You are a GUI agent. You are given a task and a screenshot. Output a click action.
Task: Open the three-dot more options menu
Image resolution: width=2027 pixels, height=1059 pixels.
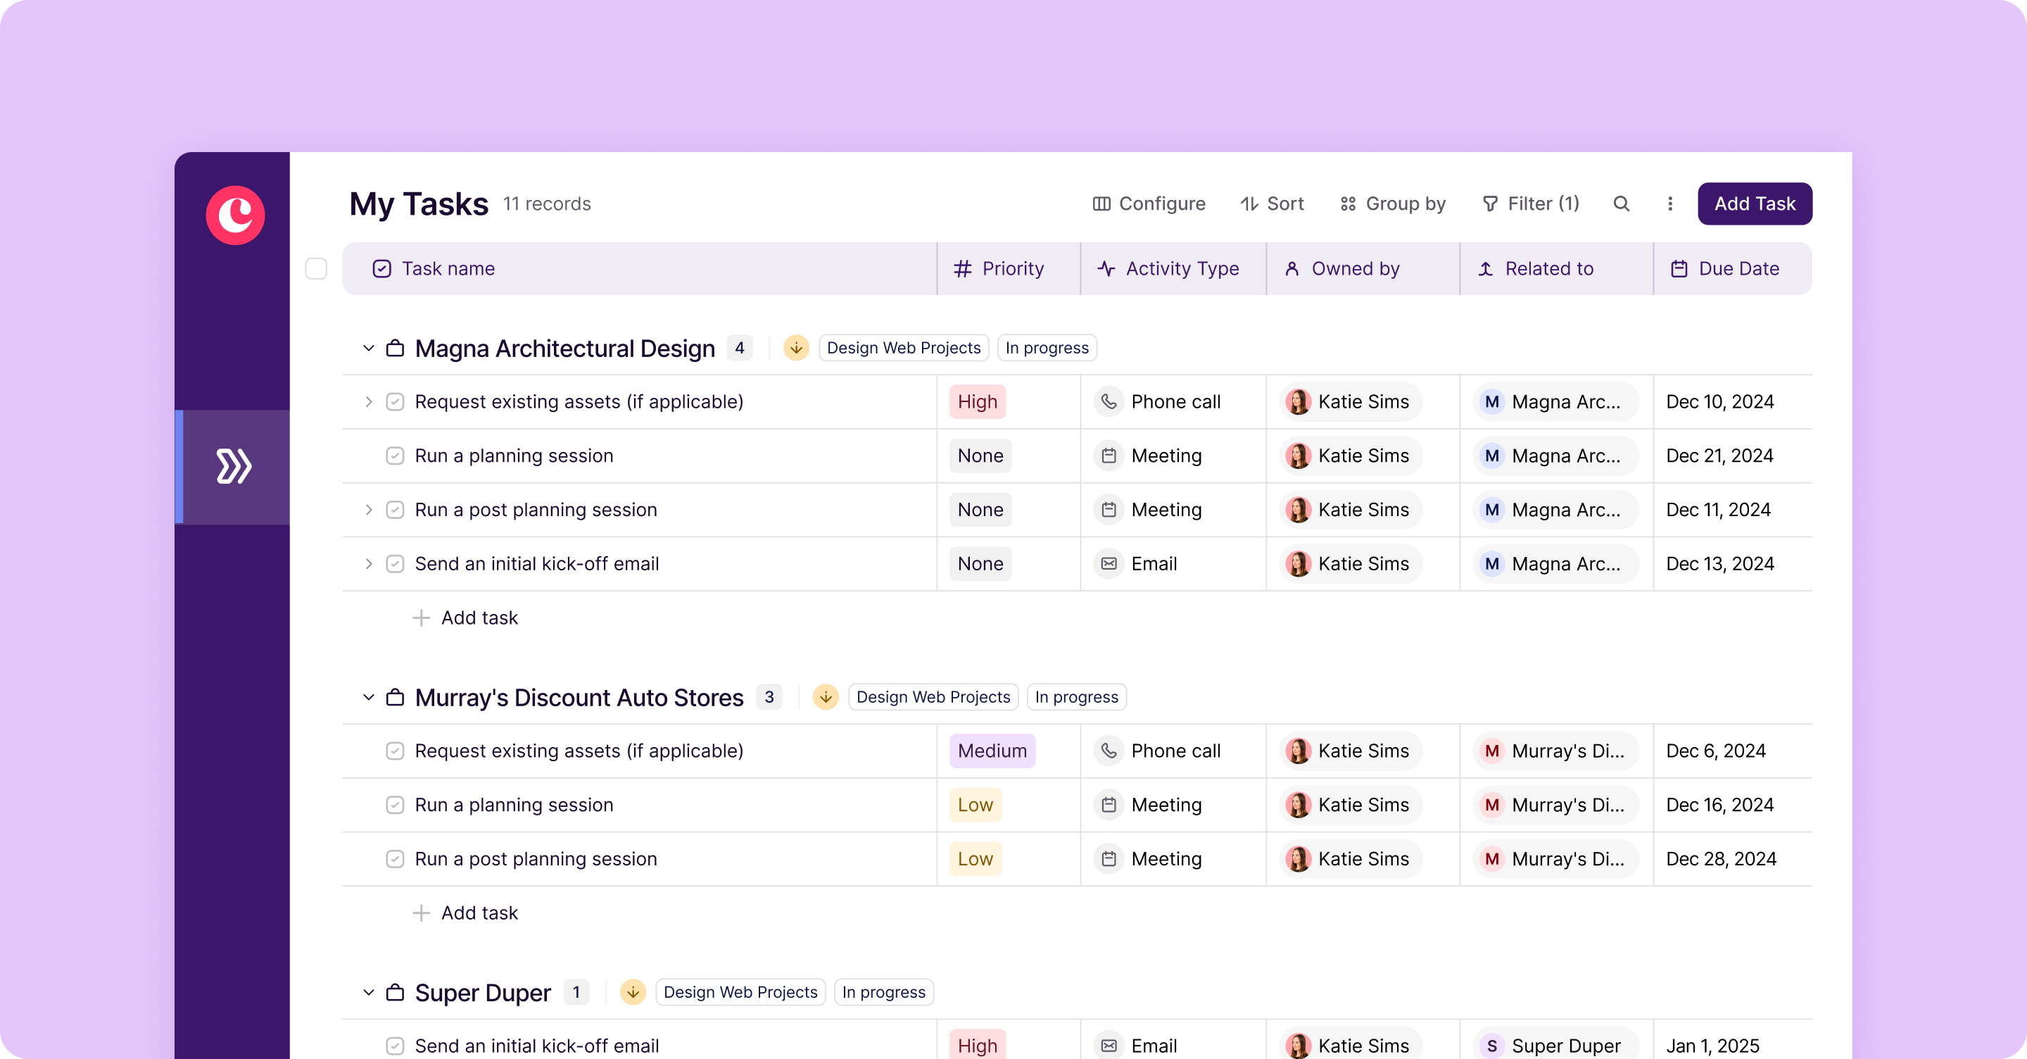point(1669,204)
